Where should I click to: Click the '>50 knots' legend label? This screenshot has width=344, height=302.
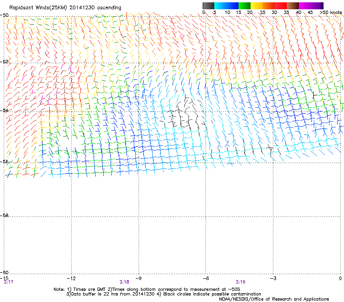tap(331, 13)
